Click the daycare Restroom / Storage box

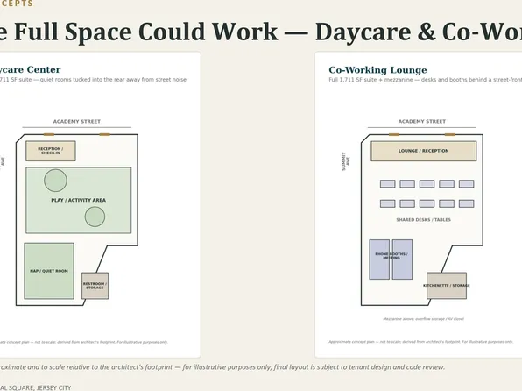click(x=95, y=286)
